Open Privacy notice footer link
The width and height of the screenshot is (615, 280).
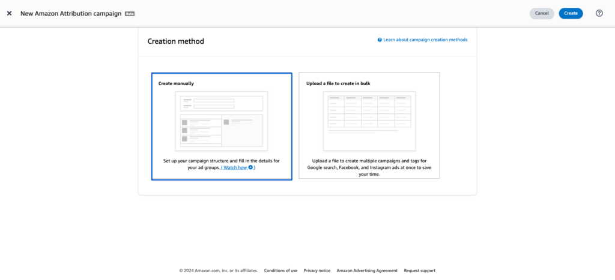click(317, 270)
